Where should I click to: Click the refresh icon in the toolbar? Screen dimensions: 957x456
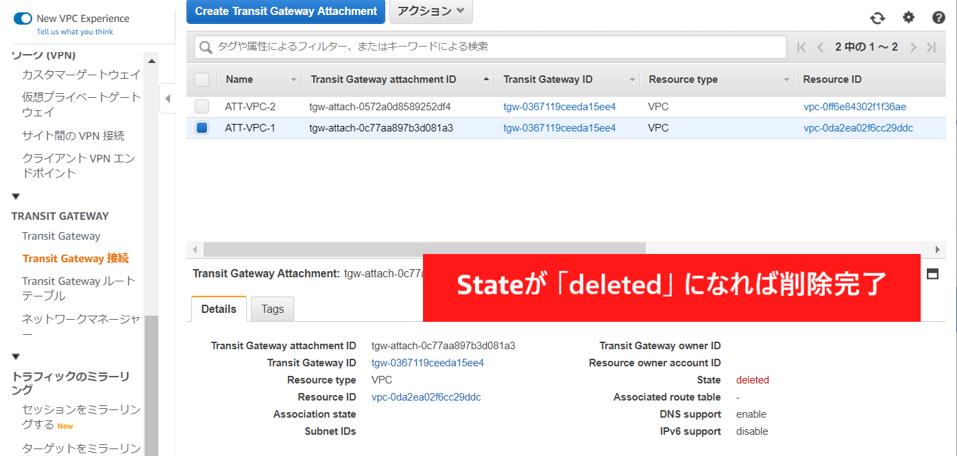(x=877, y=18)
